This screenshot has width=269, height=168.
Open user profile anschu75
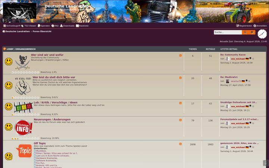pyautogui.click(x=236, y=81)
